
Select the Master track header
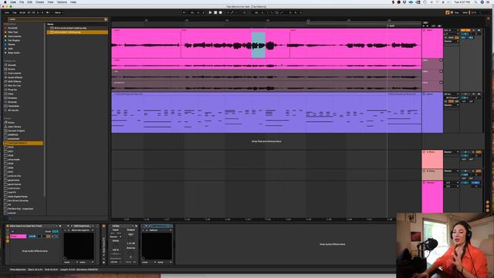pyautogui.click(x=432, y=197)
